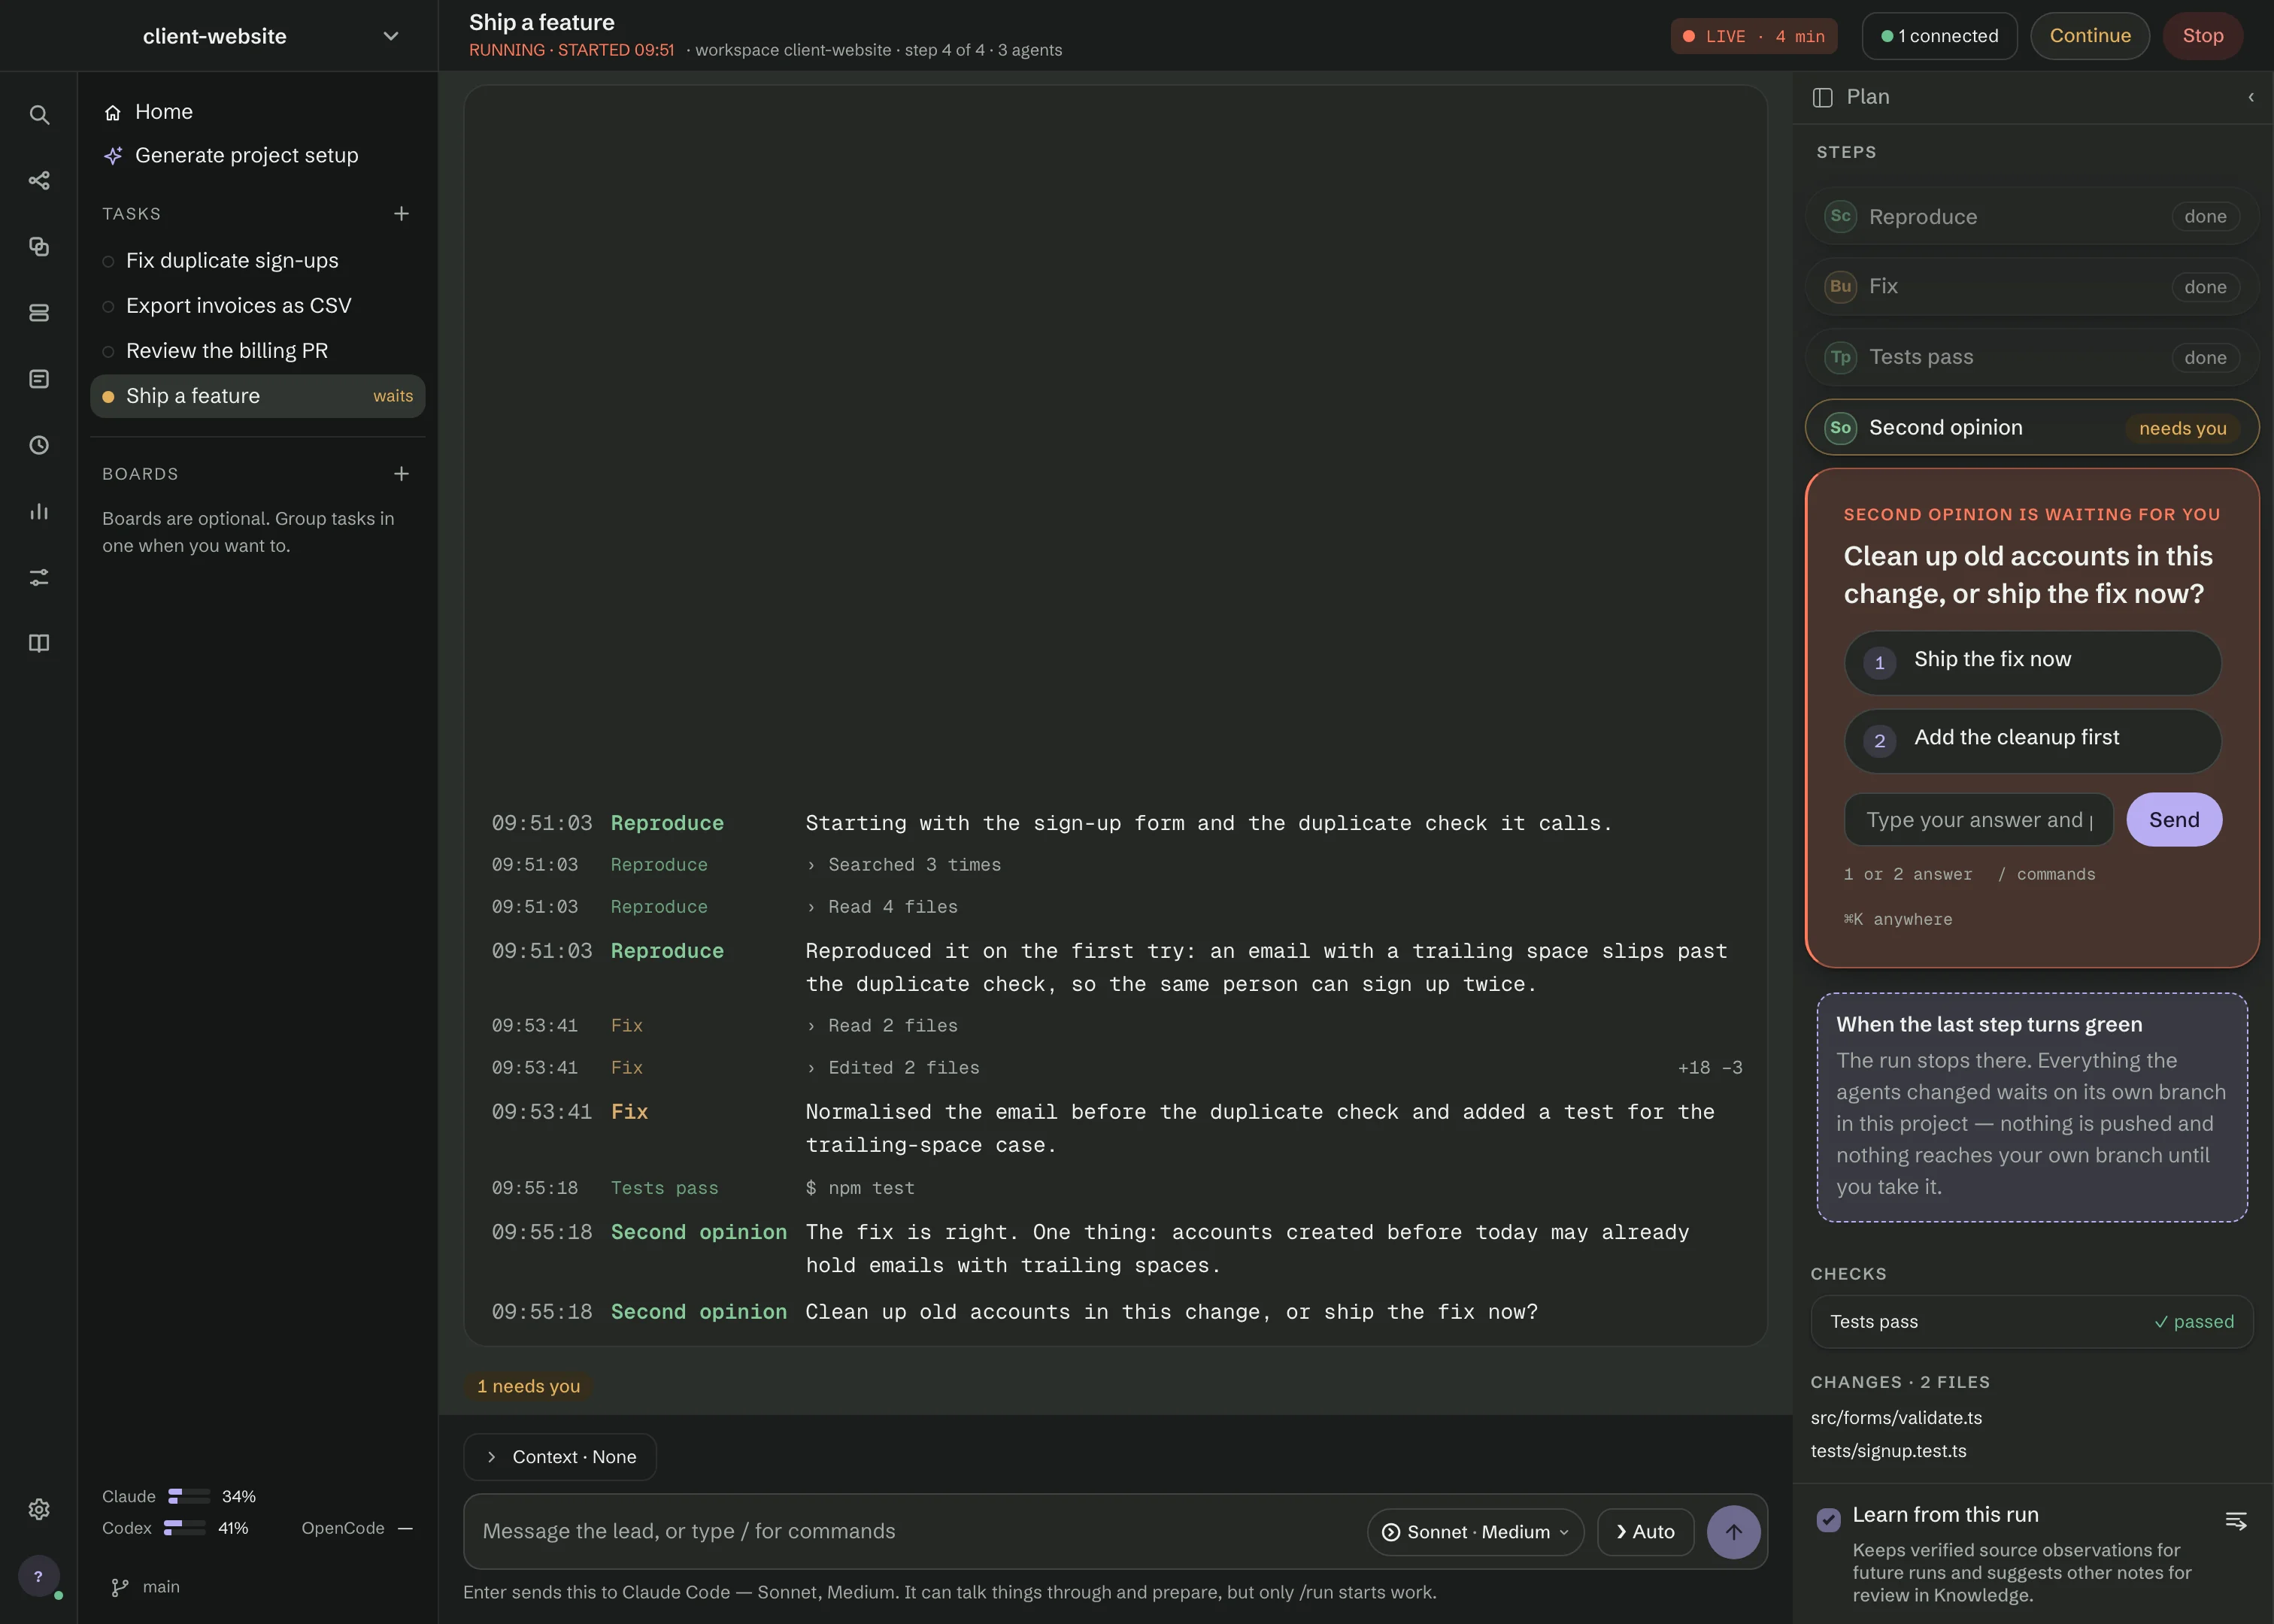
Task: Toggle the Auto mode button
Action: (x=1645, y=1532)
